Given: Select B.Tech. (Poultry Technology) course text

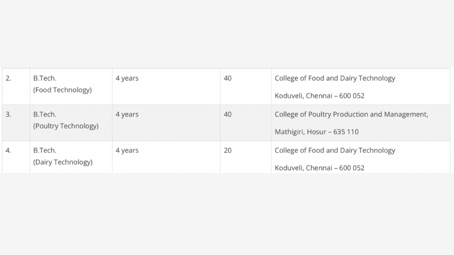Looking at the screenshot, I should click(66, 120).
